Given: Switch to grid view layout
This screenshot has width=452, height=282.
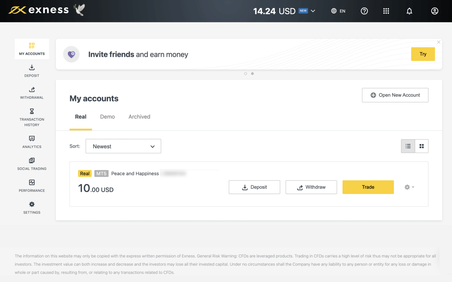Looking at the screenshot, I should [422, 146].
